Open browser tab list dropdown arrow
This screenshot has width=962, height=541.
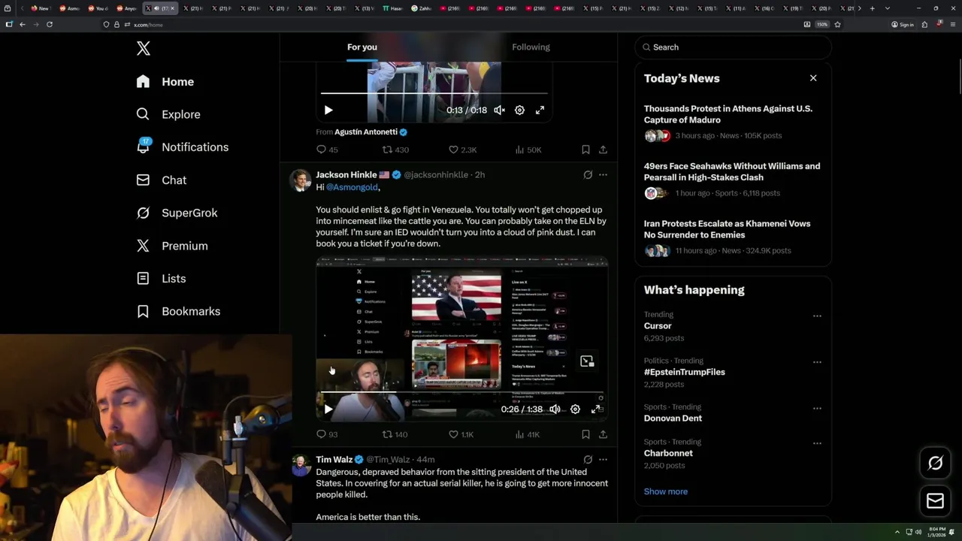tap(888, 8)
